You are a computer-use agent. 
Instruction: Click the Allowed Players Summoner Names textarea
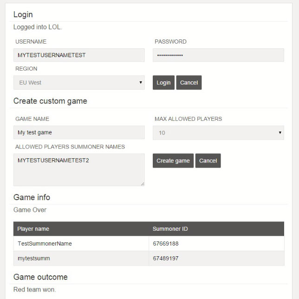[x=79, y=170]
